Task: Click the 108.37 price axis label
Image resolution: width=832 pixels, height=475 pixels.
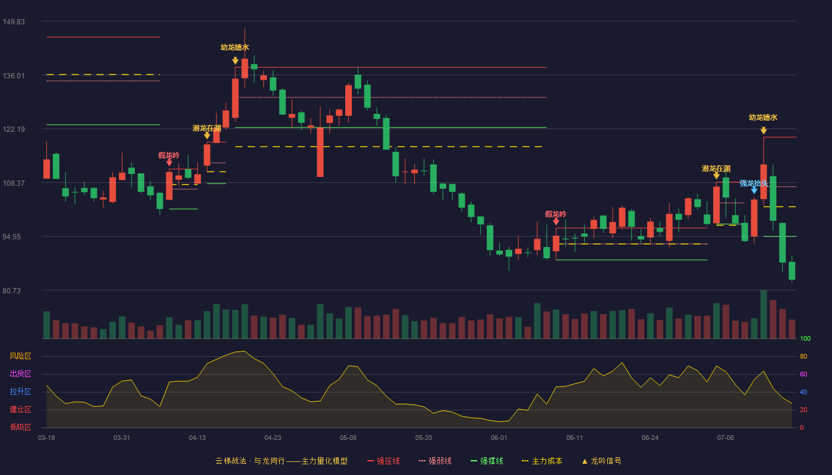Action: point(14,183)
